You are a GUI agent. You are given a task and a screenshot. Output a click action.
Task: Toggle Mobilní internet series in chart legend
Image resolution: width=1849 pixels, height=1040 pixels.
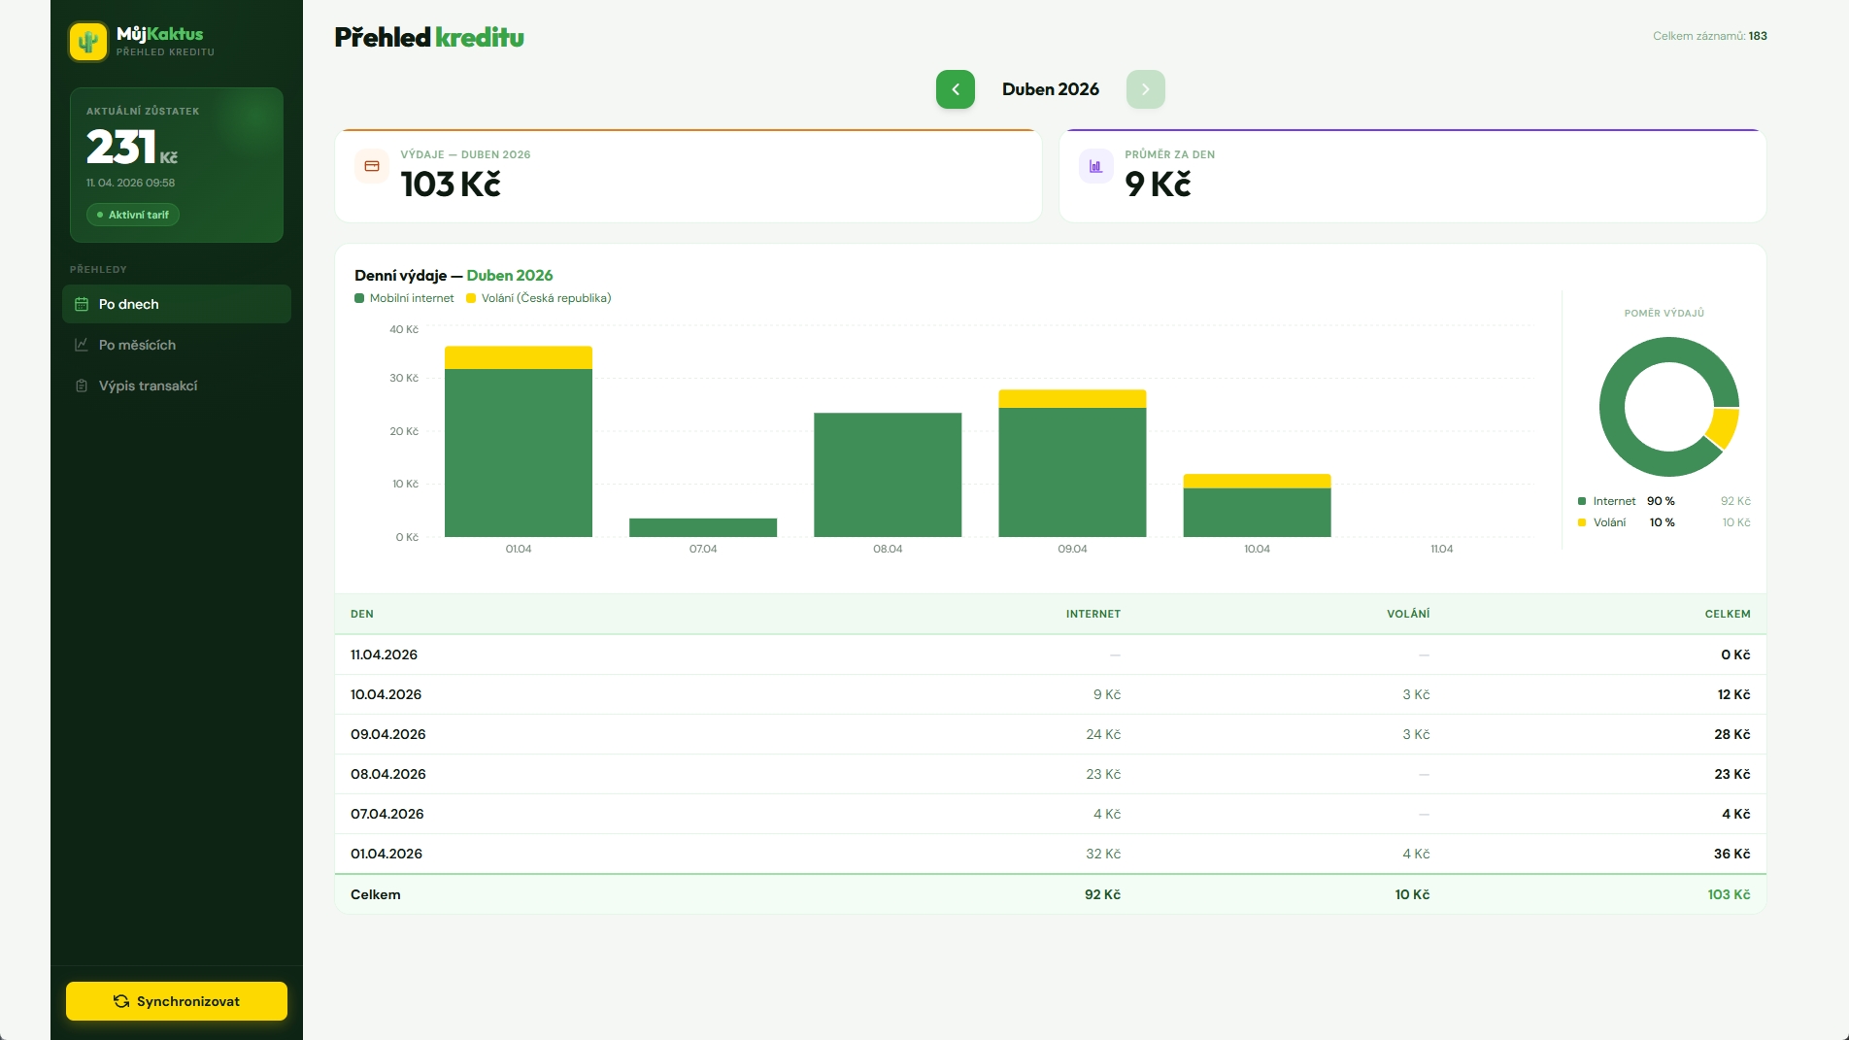[405, 298]
